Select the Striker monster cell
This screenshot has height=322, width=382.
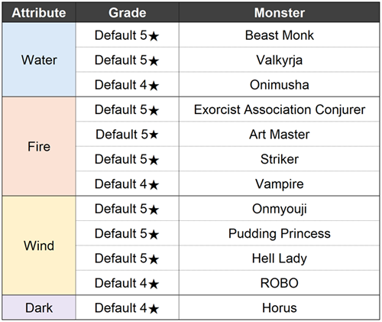(x=280, y=159)
